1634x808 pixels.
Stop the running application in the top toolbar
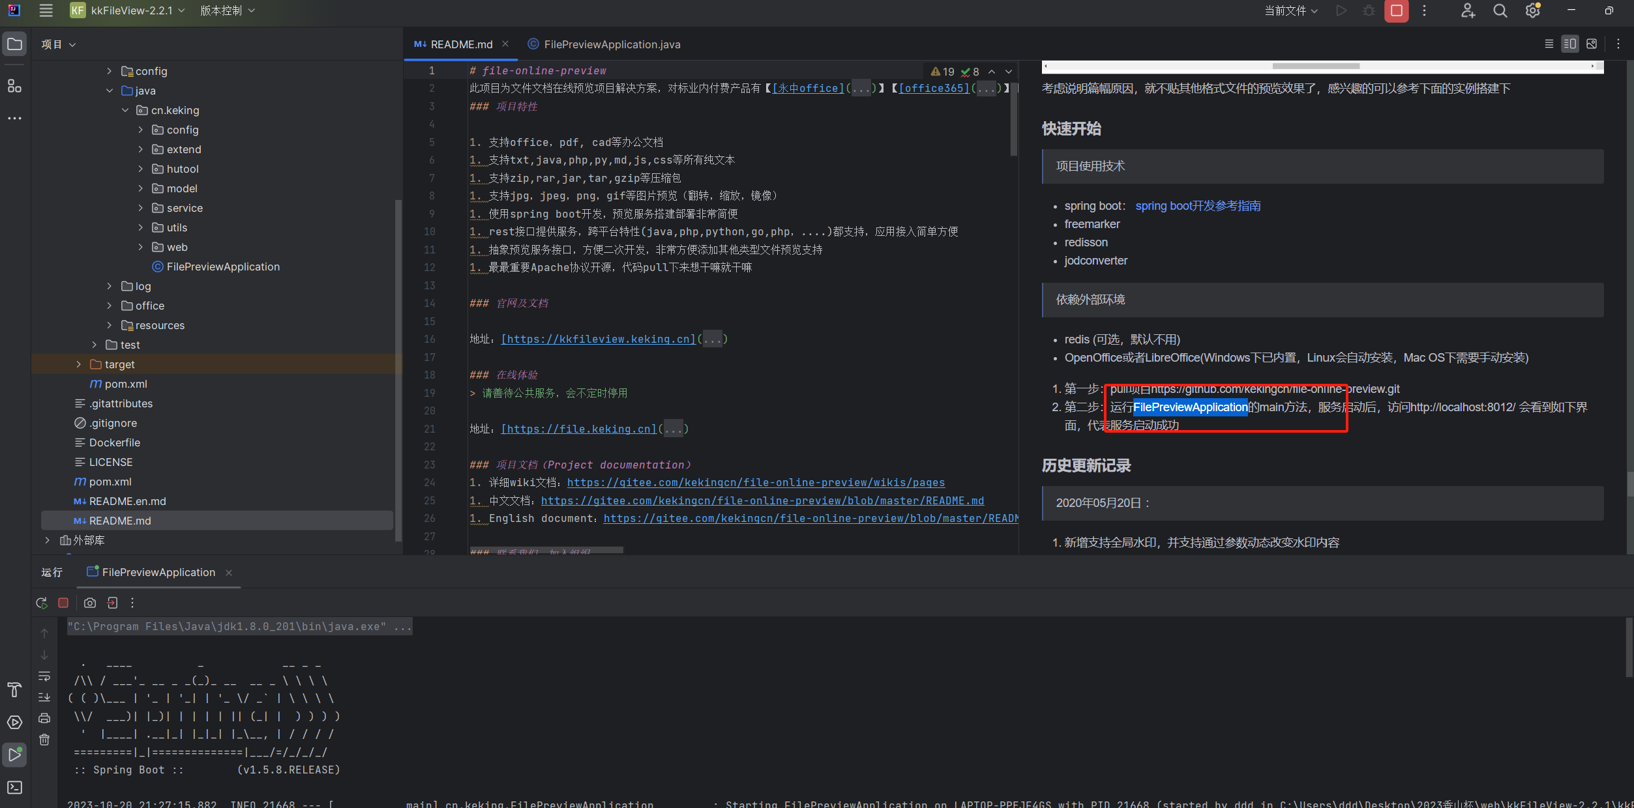1396,10
